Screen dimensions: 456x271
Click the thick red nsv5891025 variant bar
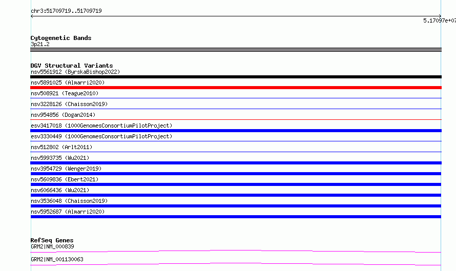236,88
